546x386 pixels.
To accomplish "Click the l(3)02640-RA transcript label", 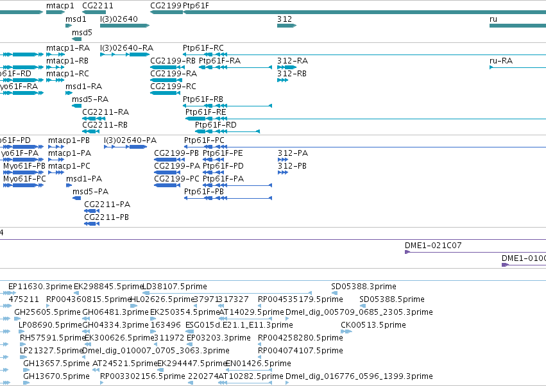I will click(127, 48).
